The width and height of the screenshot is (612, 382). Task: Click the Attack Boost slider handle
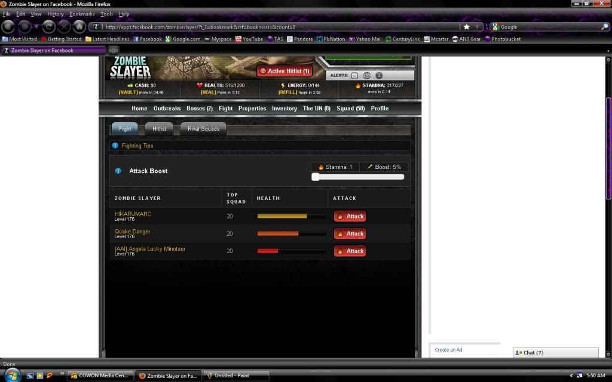[316, 177]
